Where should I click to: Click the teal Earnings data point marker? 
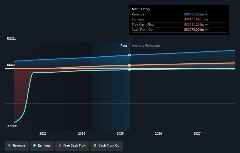click(x=130, y=70)
